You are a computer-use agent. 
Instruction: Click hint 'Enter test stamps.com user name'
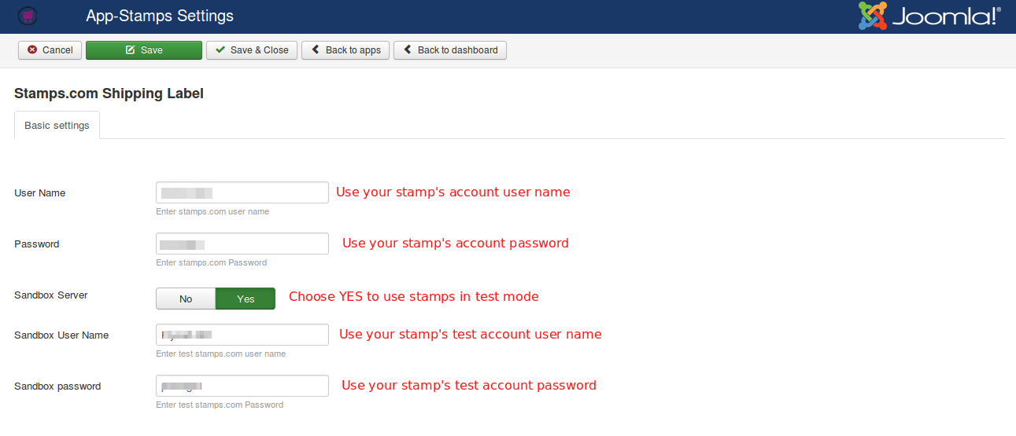[x=221, y=354]
